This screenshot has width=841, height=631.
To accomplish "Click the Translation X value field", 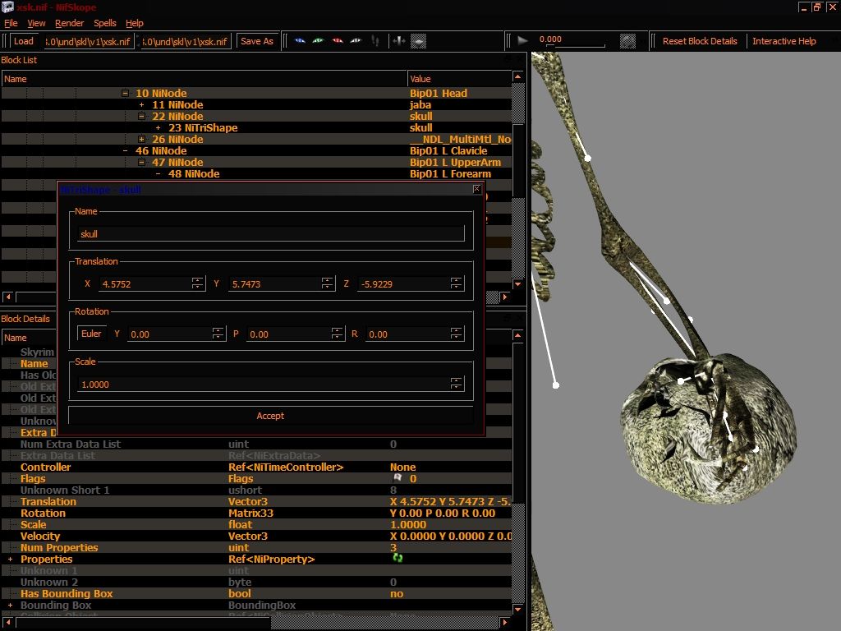I will (145, 283).
